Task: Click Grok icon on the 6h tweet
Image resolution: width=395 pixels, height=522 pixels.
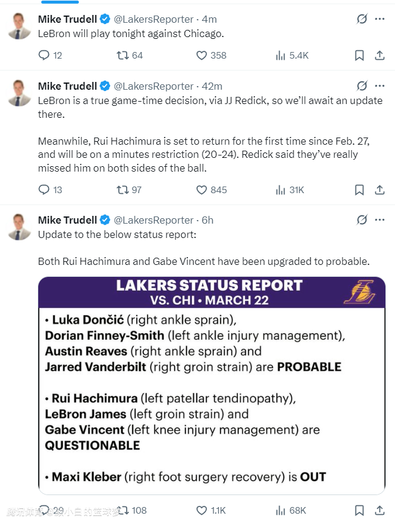Action: tap(362, 220)
